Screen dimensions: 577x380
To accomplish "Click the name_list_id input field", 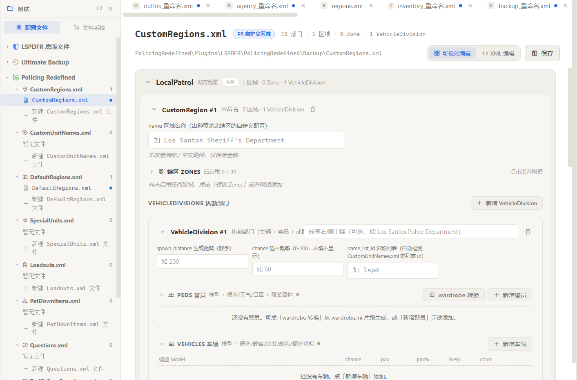I will (393, 270).
